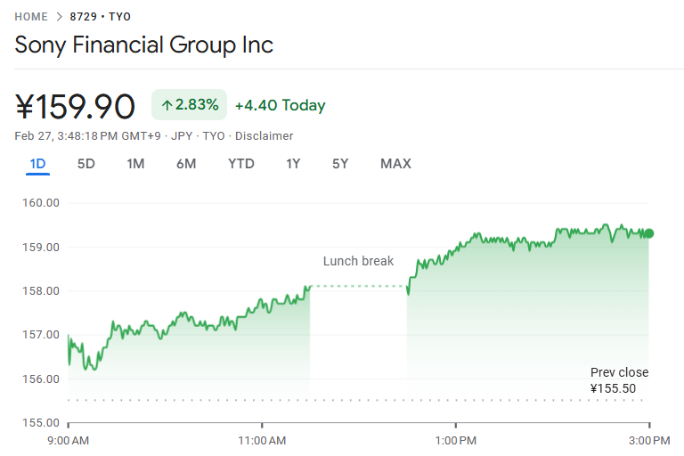Switch to the 5D range tab

pos(86,164)
